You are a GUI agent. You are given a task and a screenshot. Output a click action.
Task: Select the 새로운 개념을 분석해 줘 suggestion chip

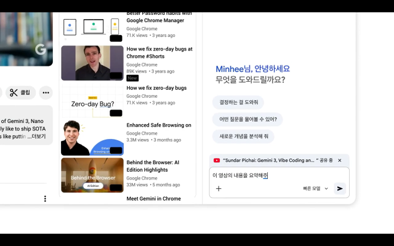[x=243, y=137]
